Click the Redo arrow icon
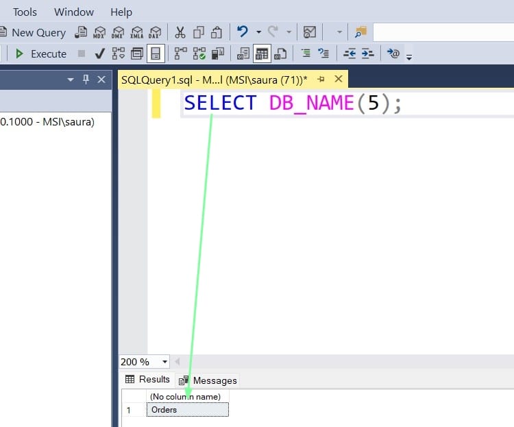 point(273,32)
